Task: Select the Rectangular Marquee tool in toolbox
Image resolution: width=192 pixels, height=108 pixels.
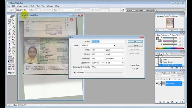Action: (10, 20)
